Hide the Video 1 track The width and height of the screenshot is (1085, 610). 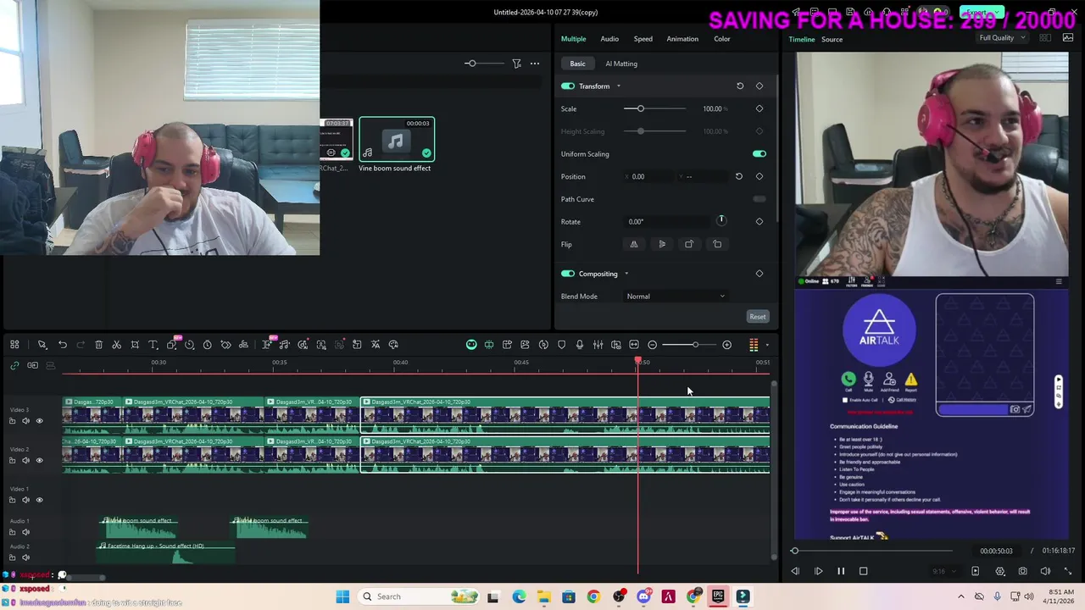39,500
